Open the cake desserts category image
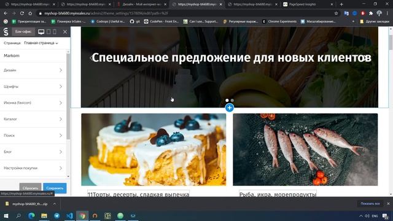 point(154,150)
